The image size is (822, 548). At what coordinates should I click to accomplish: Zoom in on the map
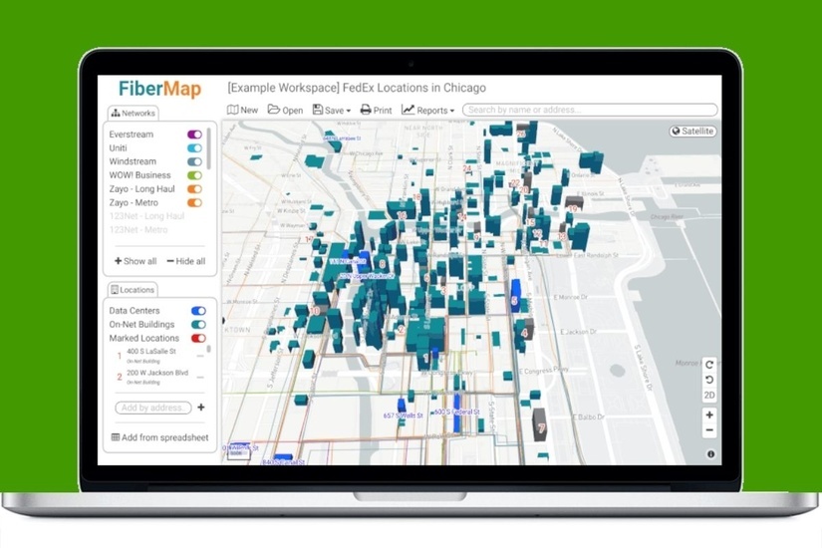click(709, 414)
